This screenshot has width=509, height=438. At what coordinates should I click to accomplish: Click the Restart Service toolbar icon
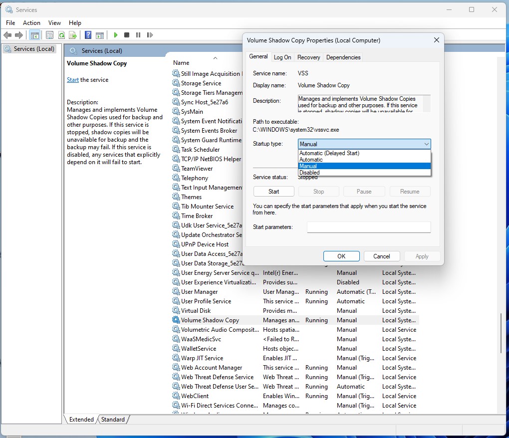click(150, 35)
